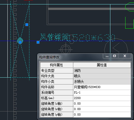This screenshot has height=120, width=134.
Task: Minimize the 构件查询修改 dialog
Action: (x=107, y=56)
